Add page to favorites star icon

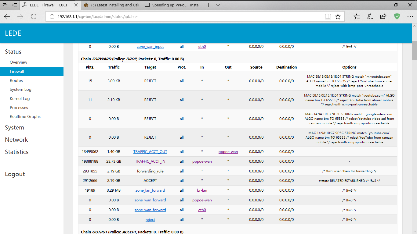tap(338, 16)
